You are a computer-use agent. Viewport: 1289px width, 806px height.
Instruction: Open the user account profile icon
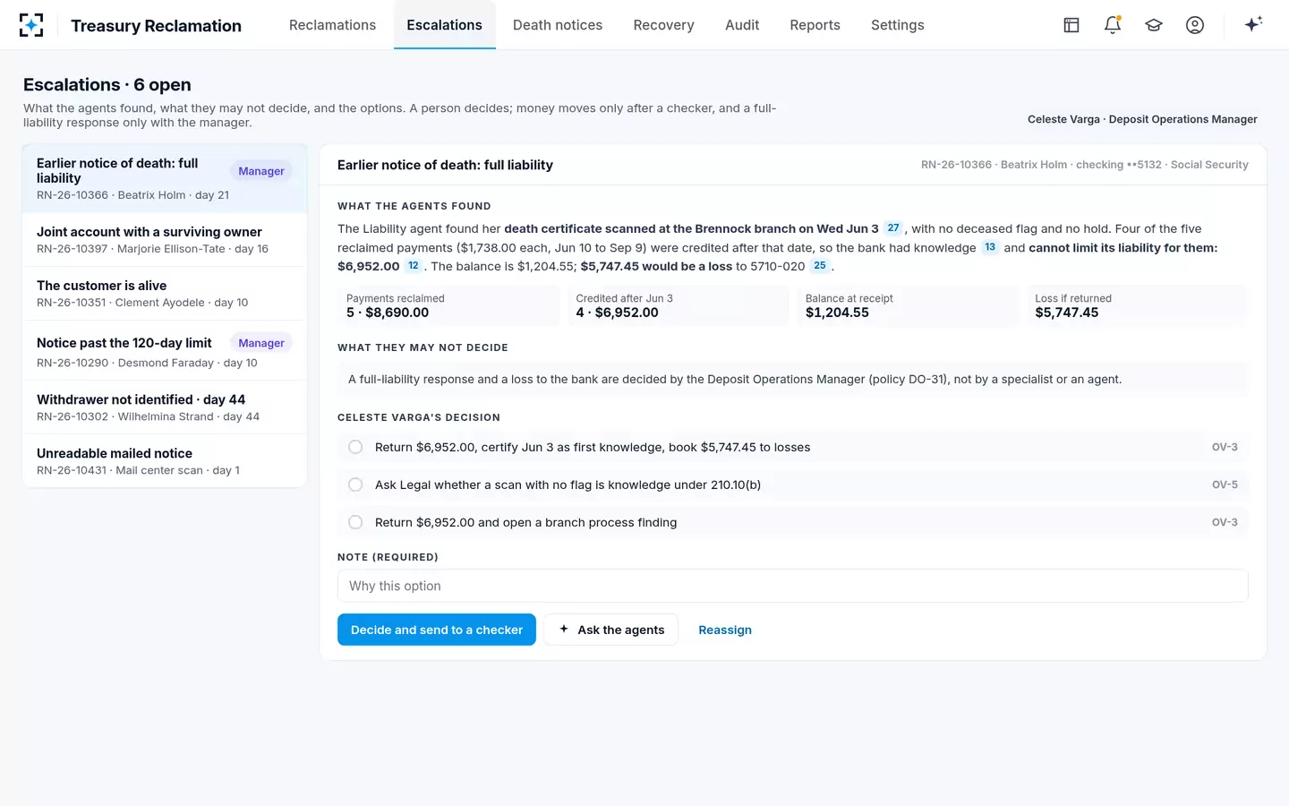point(1195,25)
